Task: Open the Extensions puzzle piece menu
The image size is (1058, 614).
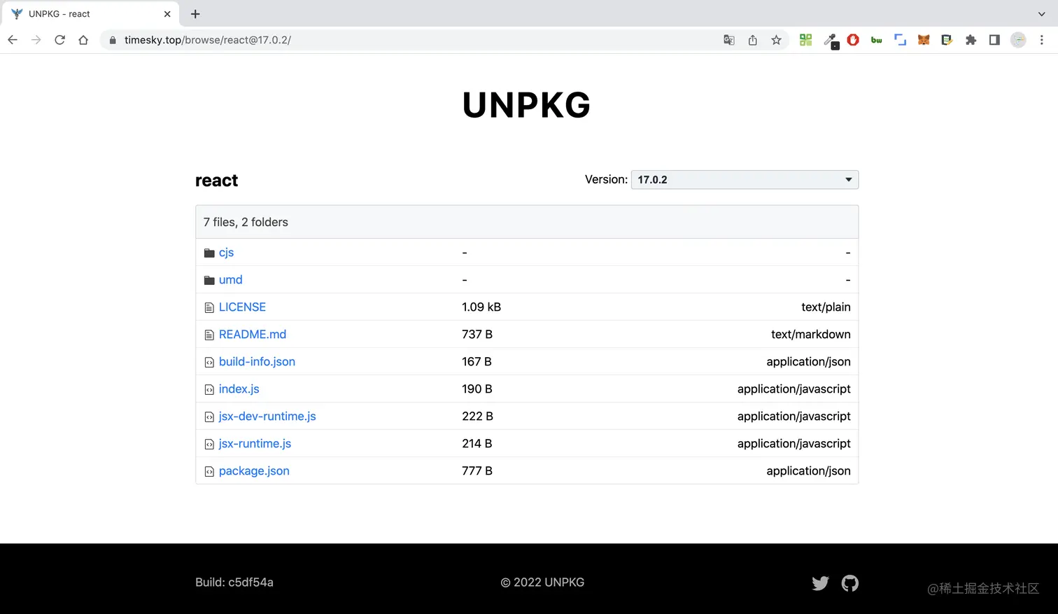Action: 971,40
